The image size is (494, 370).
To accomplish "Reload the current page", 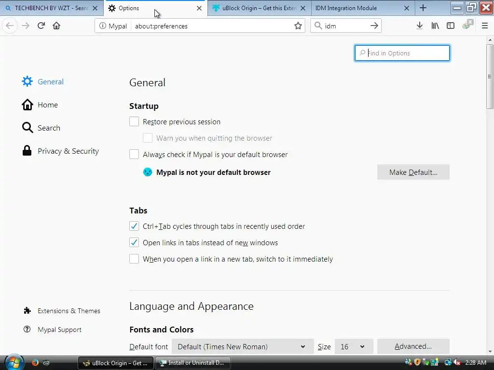I will [41, 26].
